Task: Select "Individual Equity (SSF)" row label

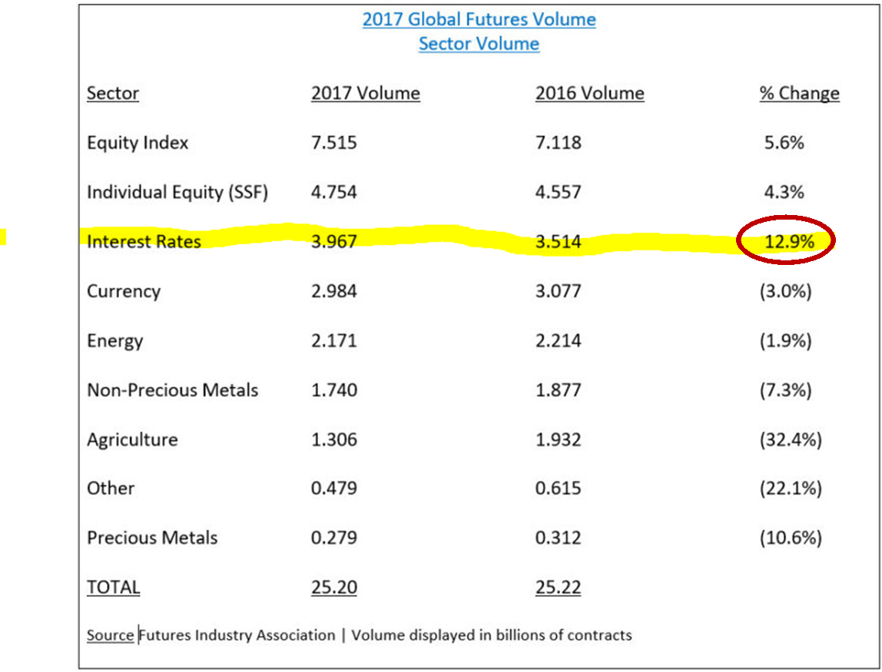Action: click(177, 192)
